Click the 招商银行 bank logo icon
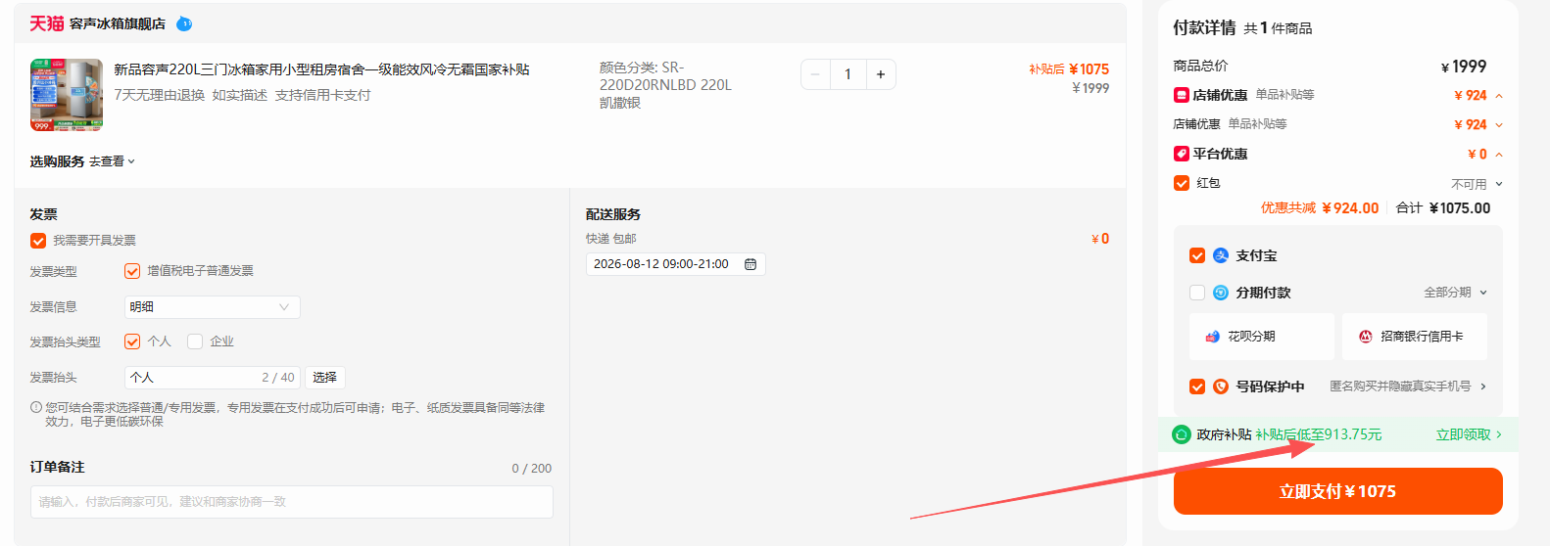This screenshot has height=546, width=1550. point(1366,337)
